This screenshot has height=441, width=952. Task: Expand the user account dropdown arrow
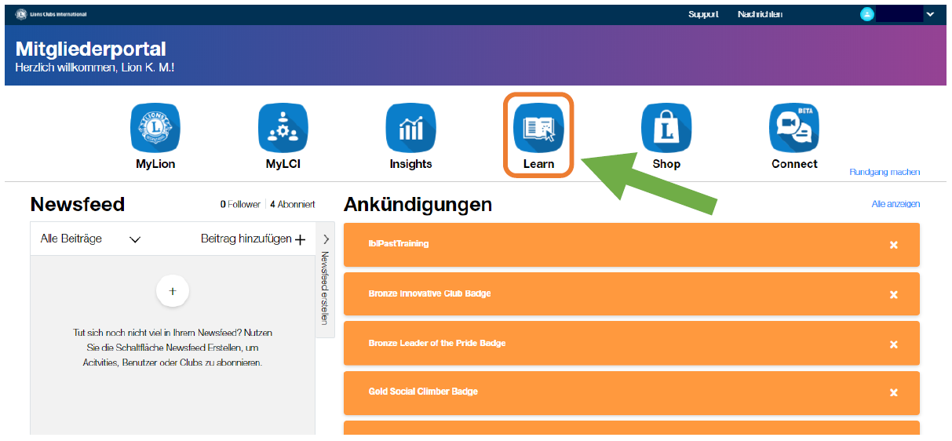[x=930, y=14]
